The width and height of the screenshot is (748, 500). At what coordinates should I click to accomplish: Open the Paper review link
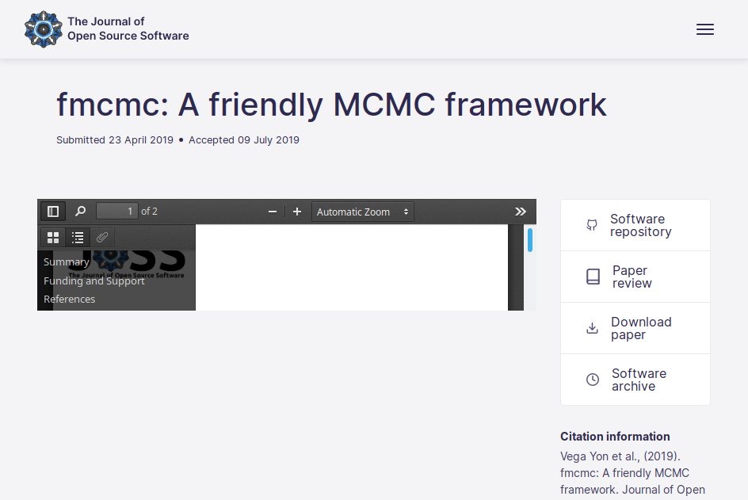point(635,277)
